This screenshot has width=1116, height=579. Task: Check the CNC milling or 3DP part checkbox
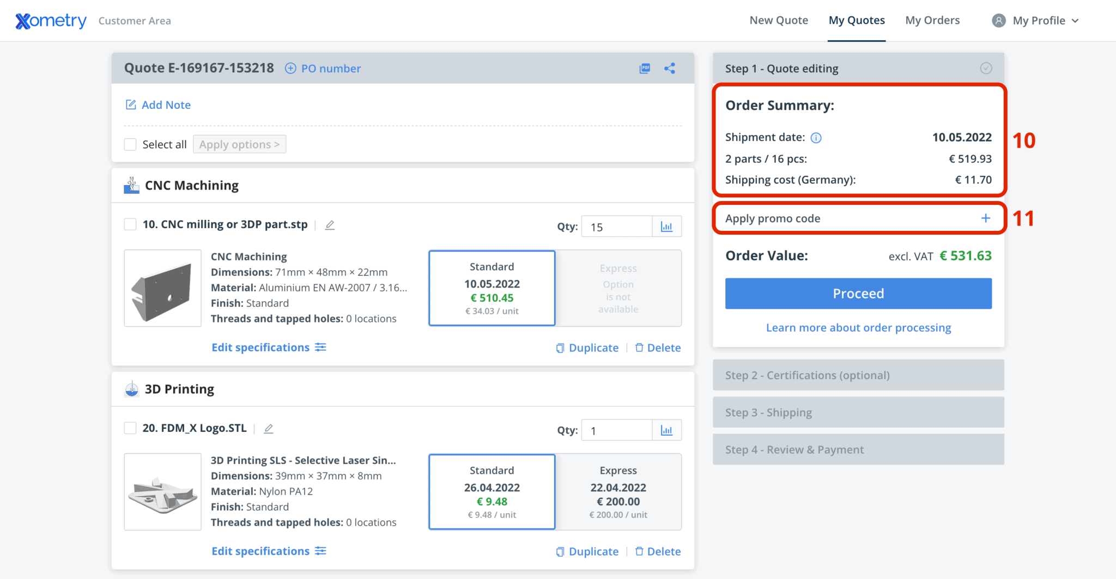[130, 224]
